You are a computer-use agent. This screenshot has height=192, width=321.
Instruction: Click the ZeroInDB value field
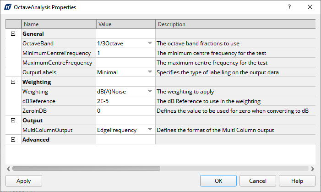(125, 110)
